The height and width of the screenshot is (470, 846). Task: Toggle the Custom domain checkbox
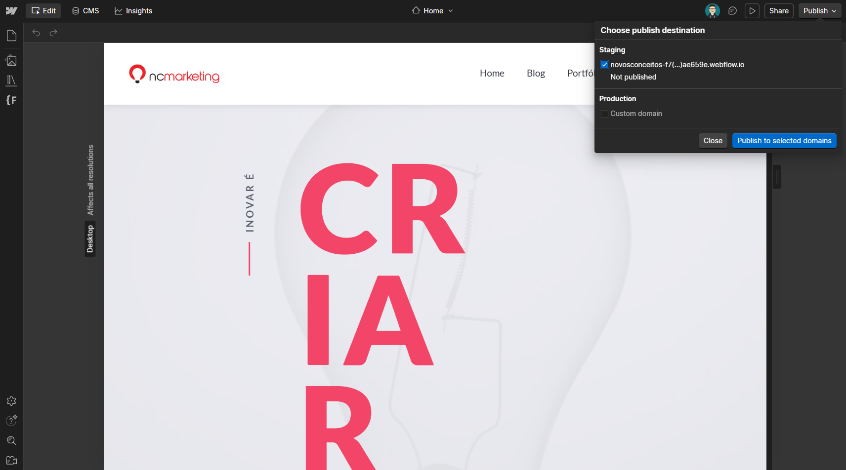tap(604, 114)
